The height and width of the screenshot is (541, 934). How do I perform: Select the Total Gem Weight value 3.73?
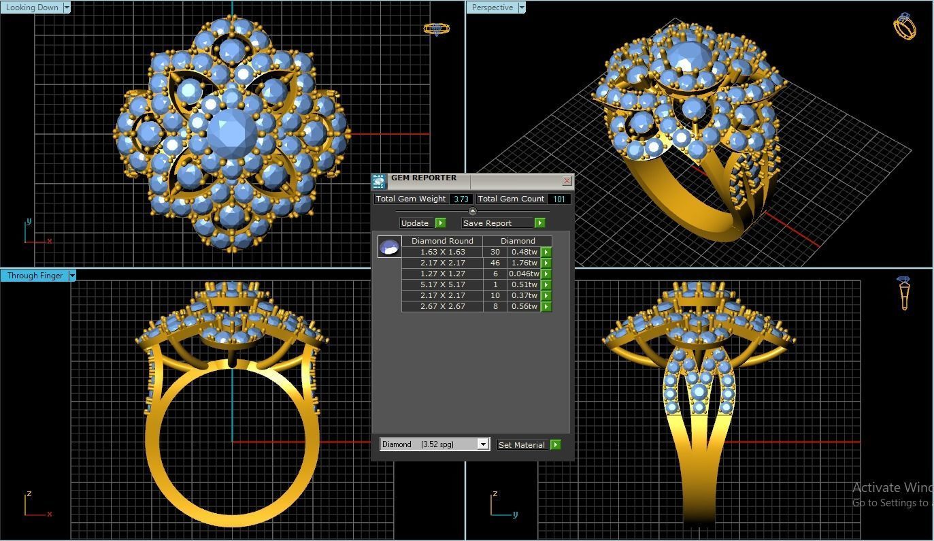click(461, 199)
